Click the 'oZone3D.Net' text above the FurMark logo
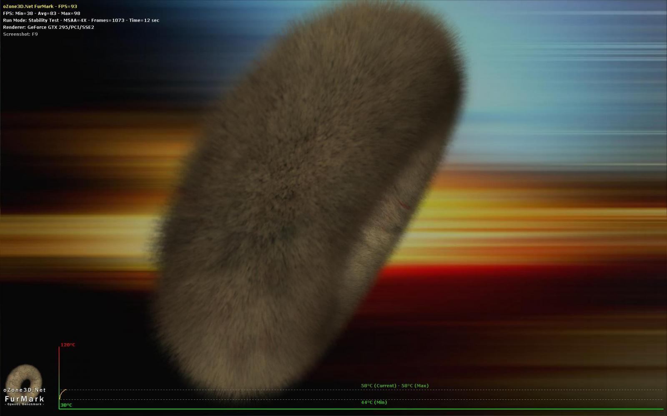The image size is (667, 416). pos(24,390)
